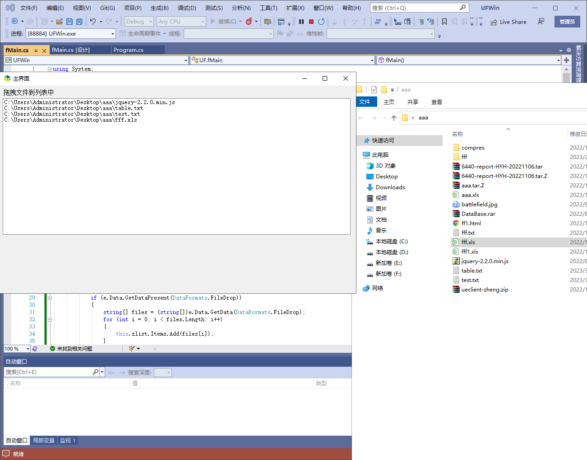Click the code cleanup broom icon
The height and width of the screenshot is (460, 587).
[x=132, y=348]
